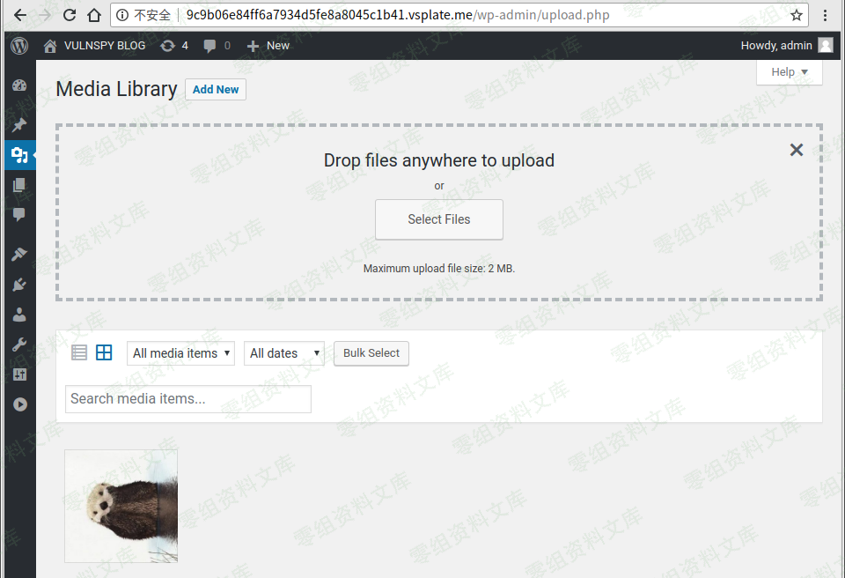This screenshot has width=845, height=578.
Task: Click the WordPress logo in admin bar
Action: coord(19,46)
